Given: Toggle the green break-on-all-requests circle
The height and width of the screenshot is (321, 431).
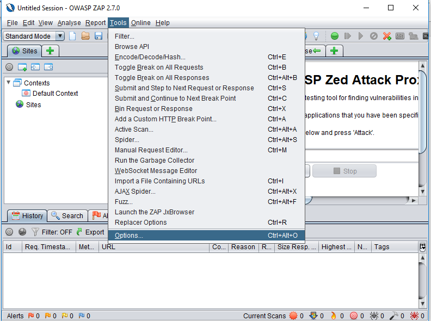Looking at the screenshot, I should point(334,36).
